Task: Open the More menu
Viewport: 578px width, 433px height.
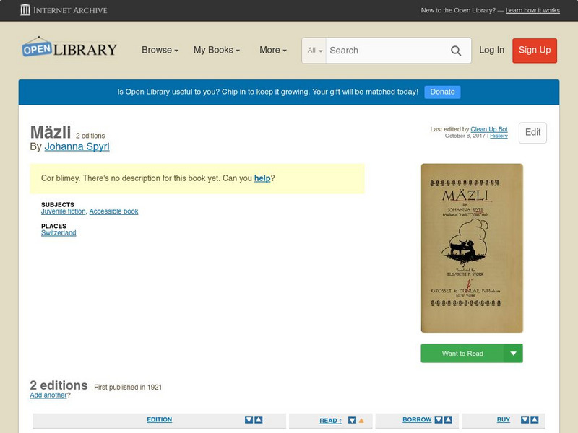Action: 272,50
